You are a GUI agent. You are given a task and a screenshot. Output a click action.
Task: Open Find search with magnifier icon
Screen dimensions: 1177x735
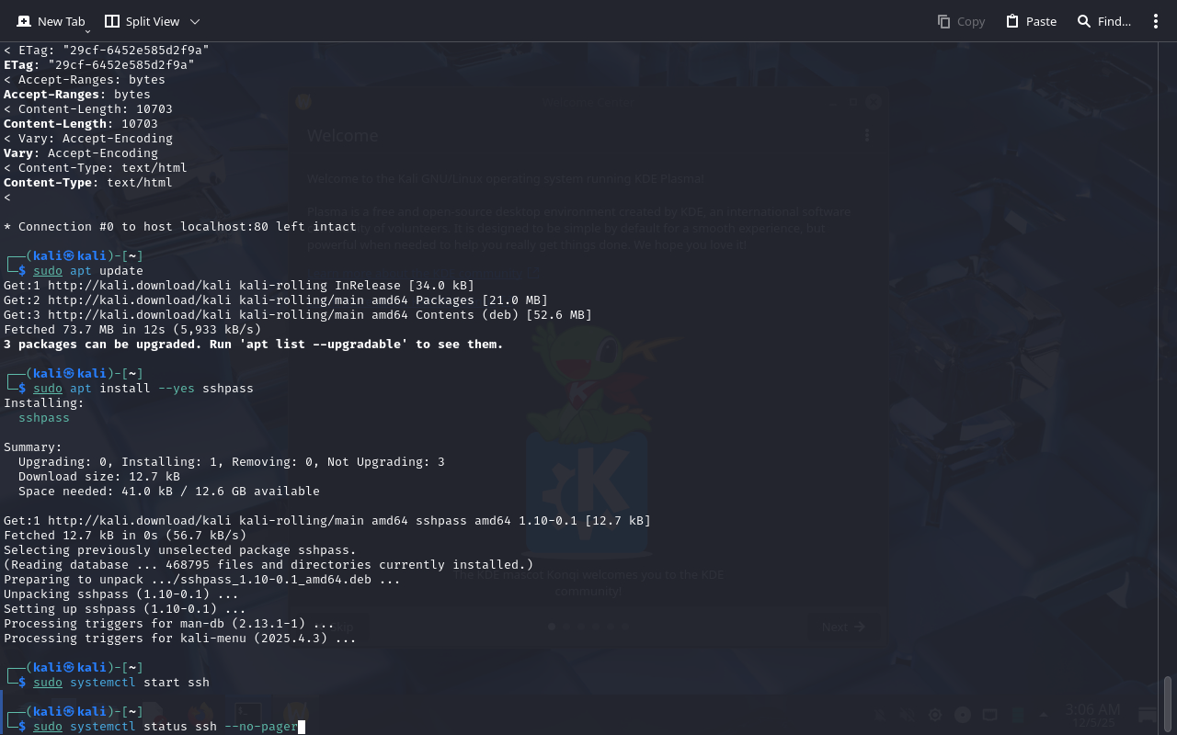[x=1084, y=21]
